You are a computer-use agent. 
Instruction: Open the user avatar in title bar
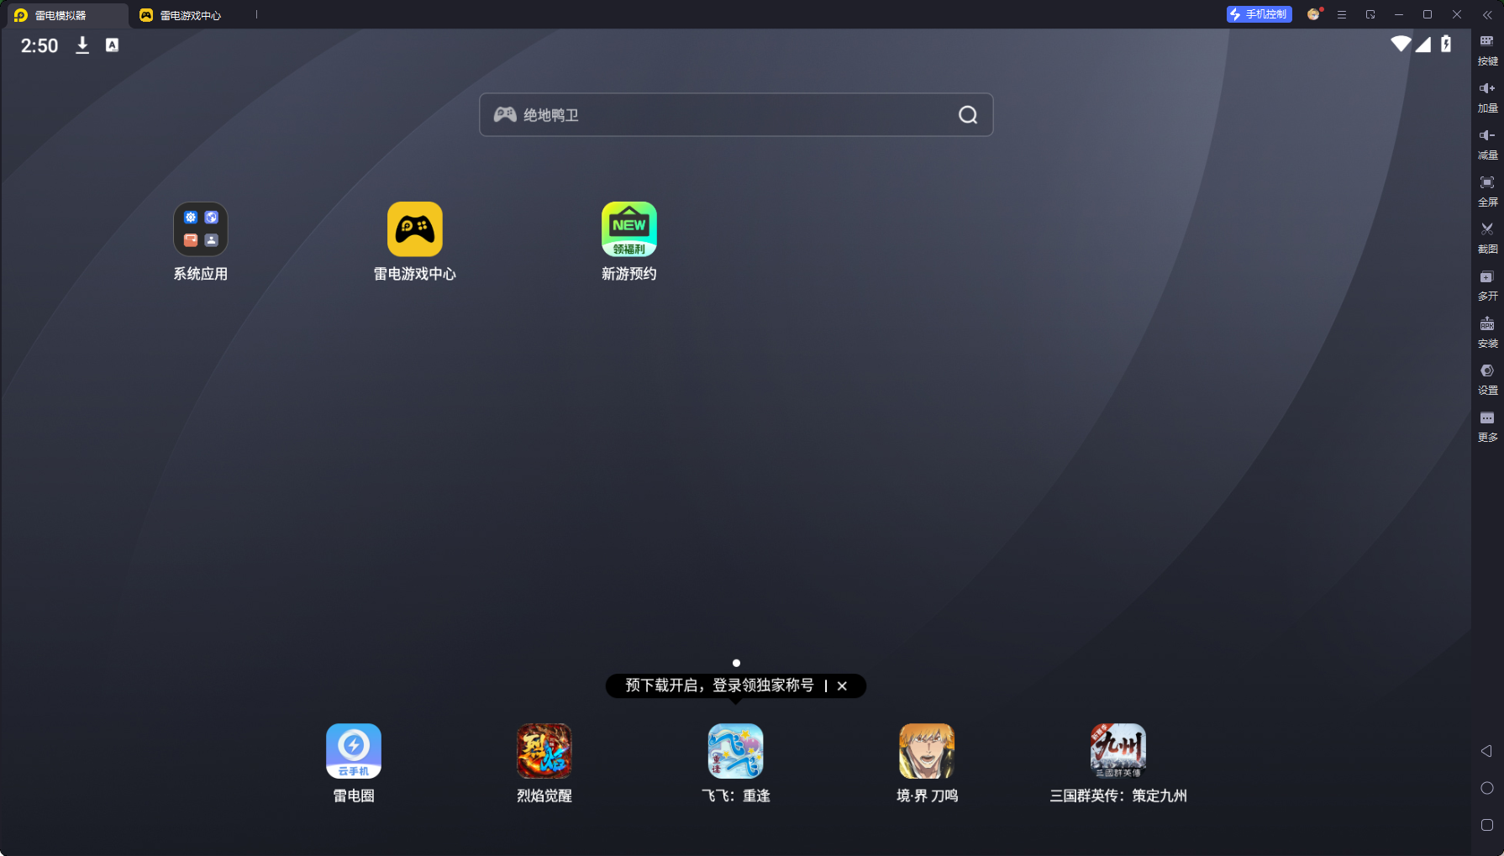point(1313,14)
